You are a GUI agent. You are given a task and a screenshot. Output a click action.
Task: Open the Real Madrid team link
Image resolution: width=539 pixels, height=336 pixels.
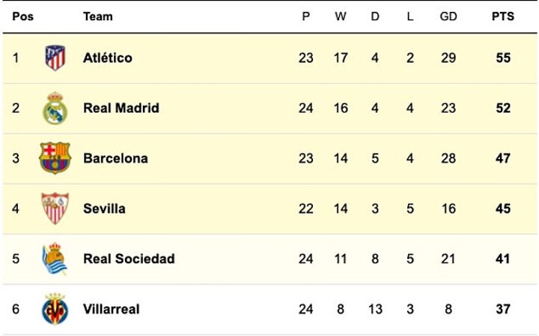121,108
